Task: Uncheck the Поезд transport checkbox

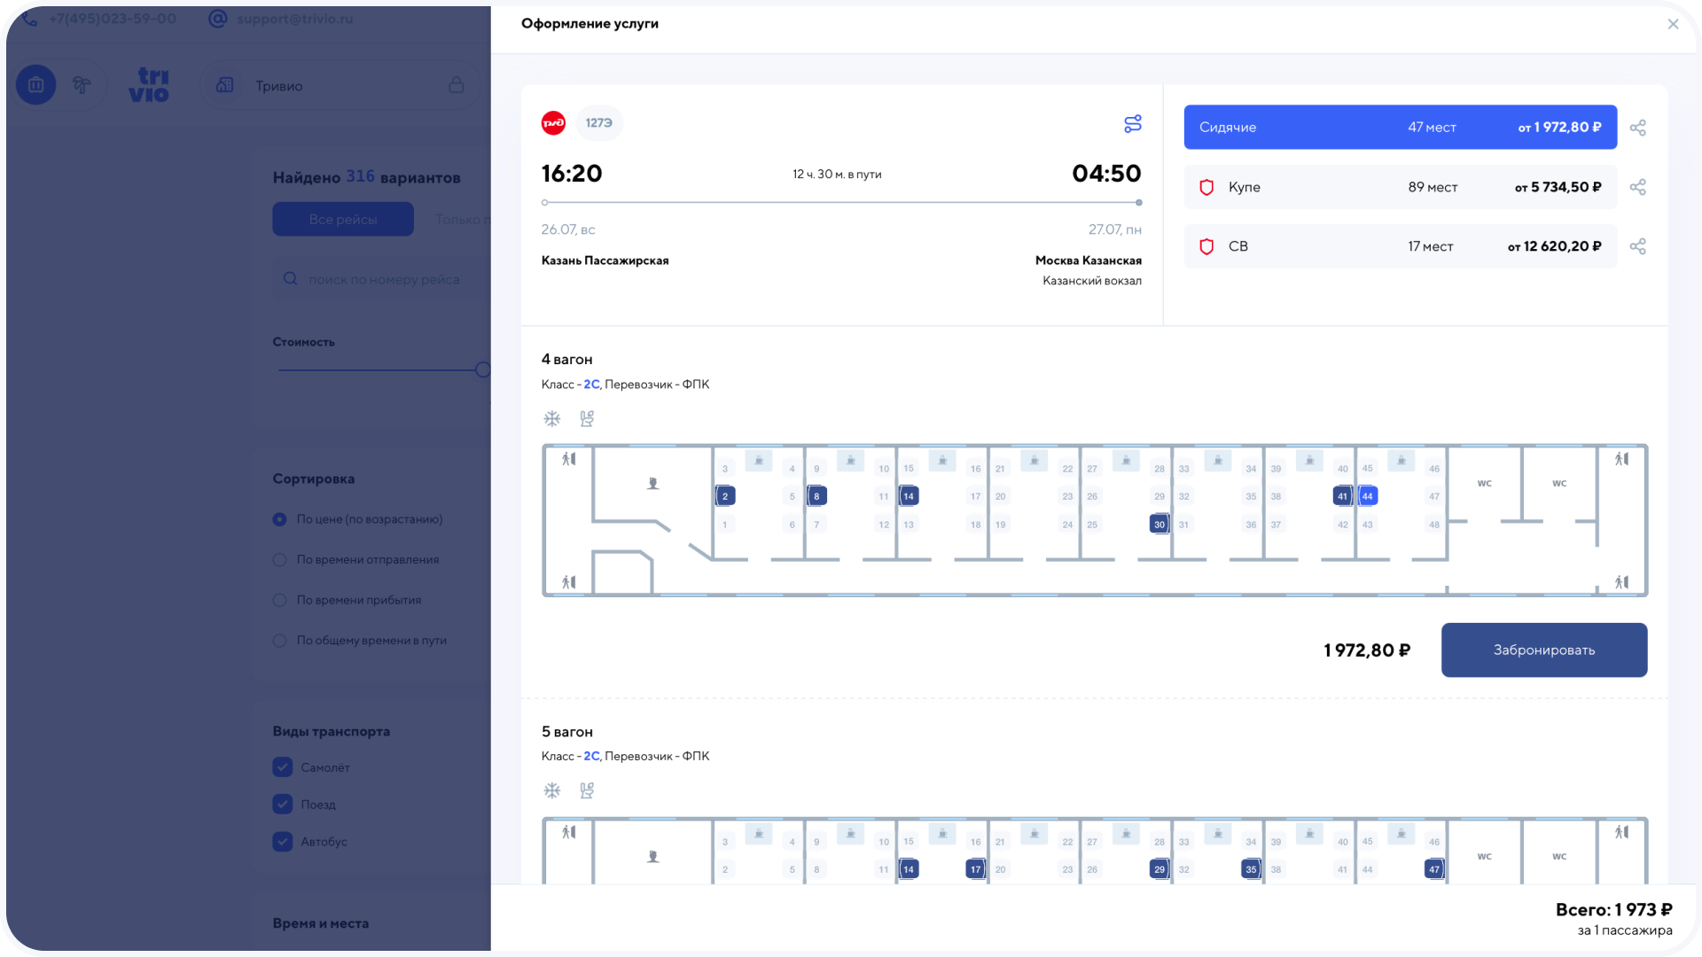Action: point(283,805)
